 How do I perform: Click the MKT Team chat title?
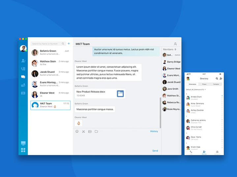pos(83,44)
